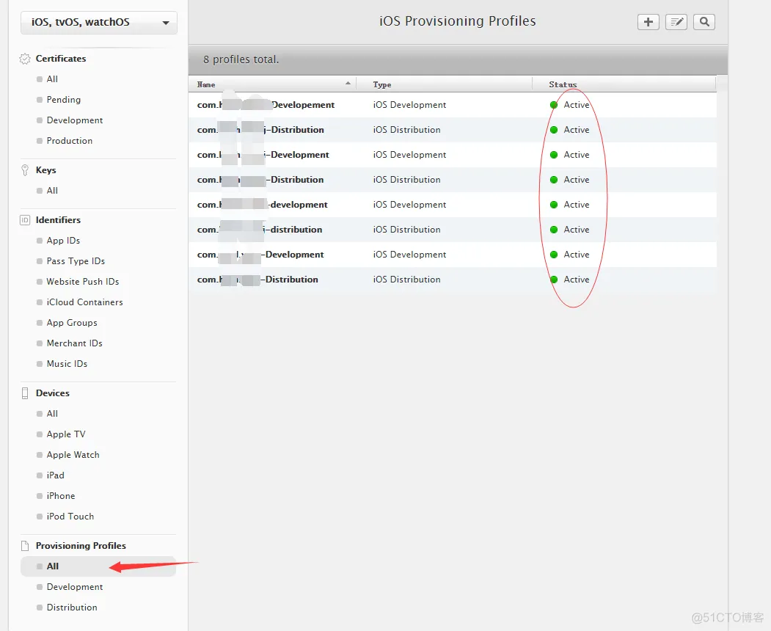Show Apple TV devices
The height and width of the screenshot is (631, 771).
pyautogui.click(x=66, y=434)
